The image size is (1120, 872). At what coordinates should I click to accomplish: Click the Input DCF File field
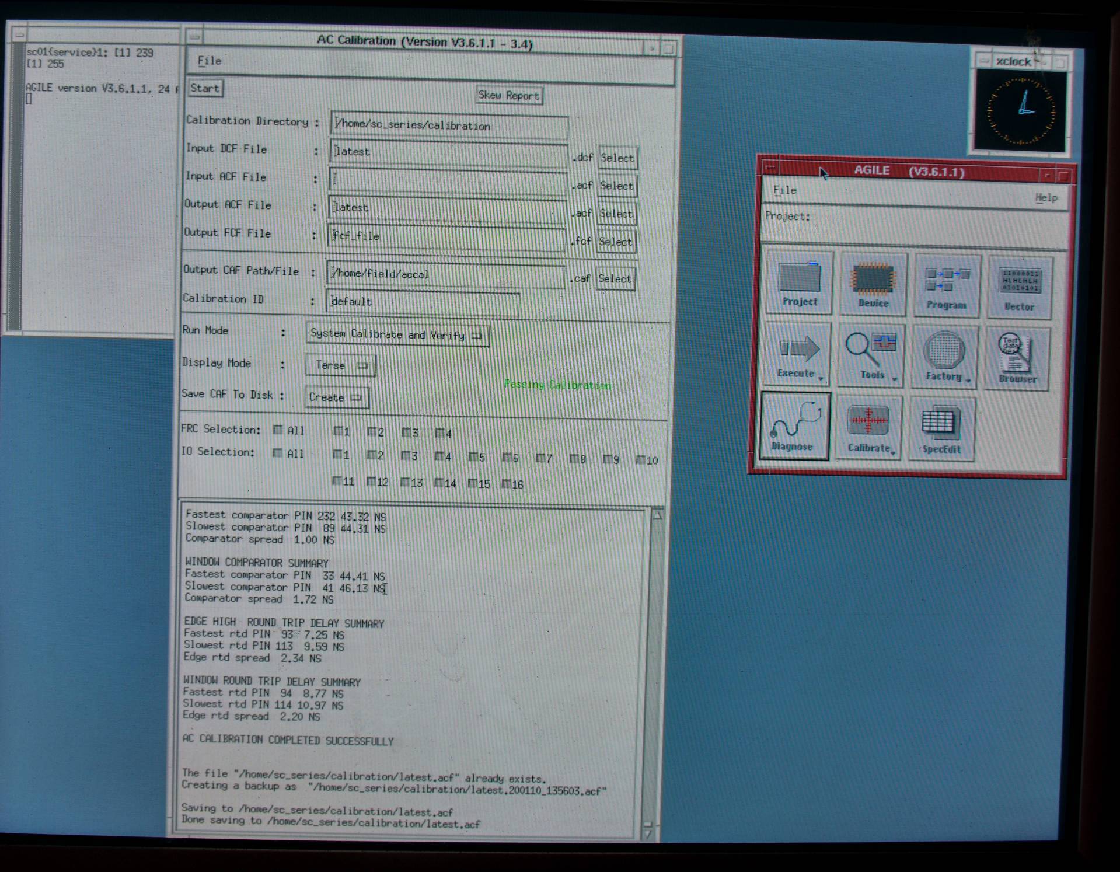point(448,152)
